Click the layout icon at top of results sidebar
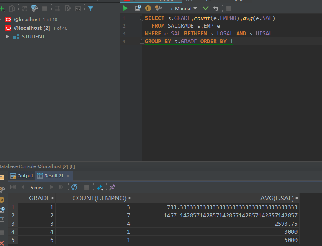The width and height of the screenshot is (322, 246). click(x=2, y=177)
